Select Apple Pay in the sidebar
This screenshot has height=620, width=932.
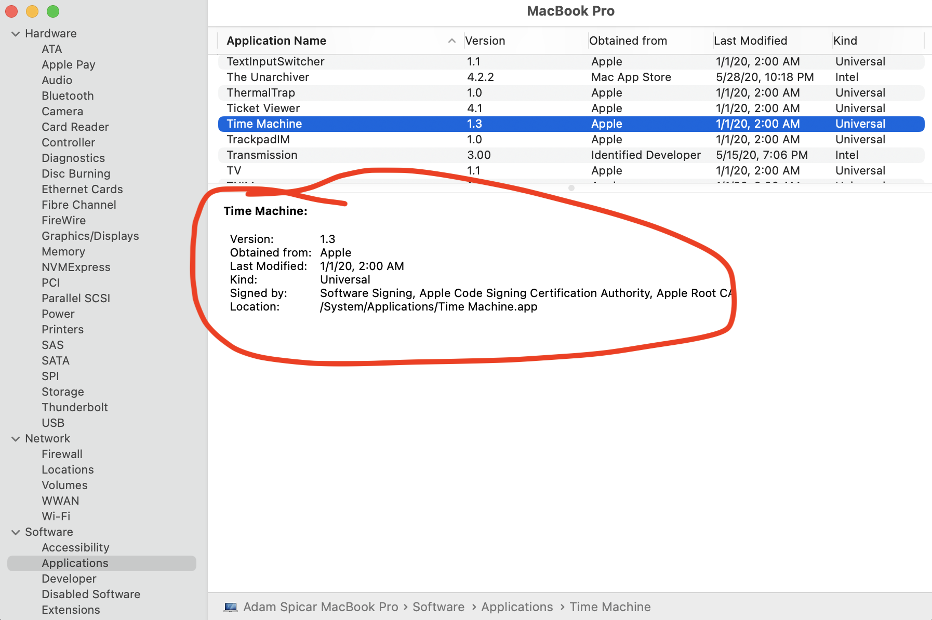[69, 64]
